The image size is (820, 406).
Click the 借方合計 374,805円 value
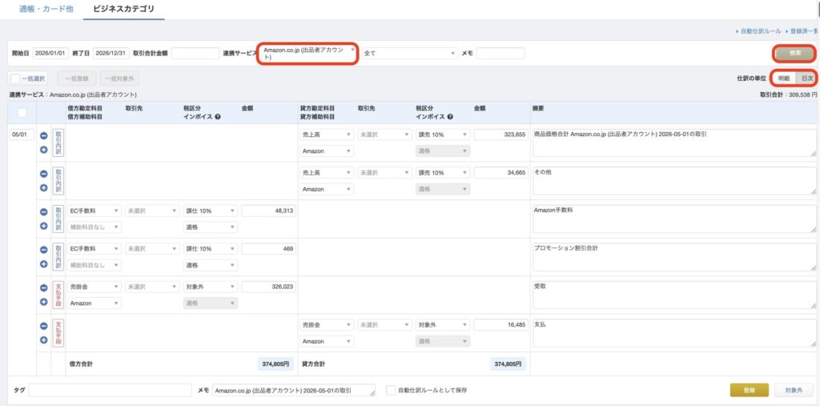coord(275,364)
